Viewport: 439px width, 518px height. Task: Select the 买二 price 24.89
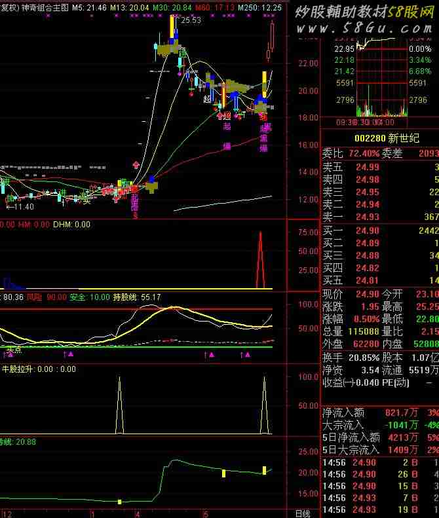coord(368,244)
